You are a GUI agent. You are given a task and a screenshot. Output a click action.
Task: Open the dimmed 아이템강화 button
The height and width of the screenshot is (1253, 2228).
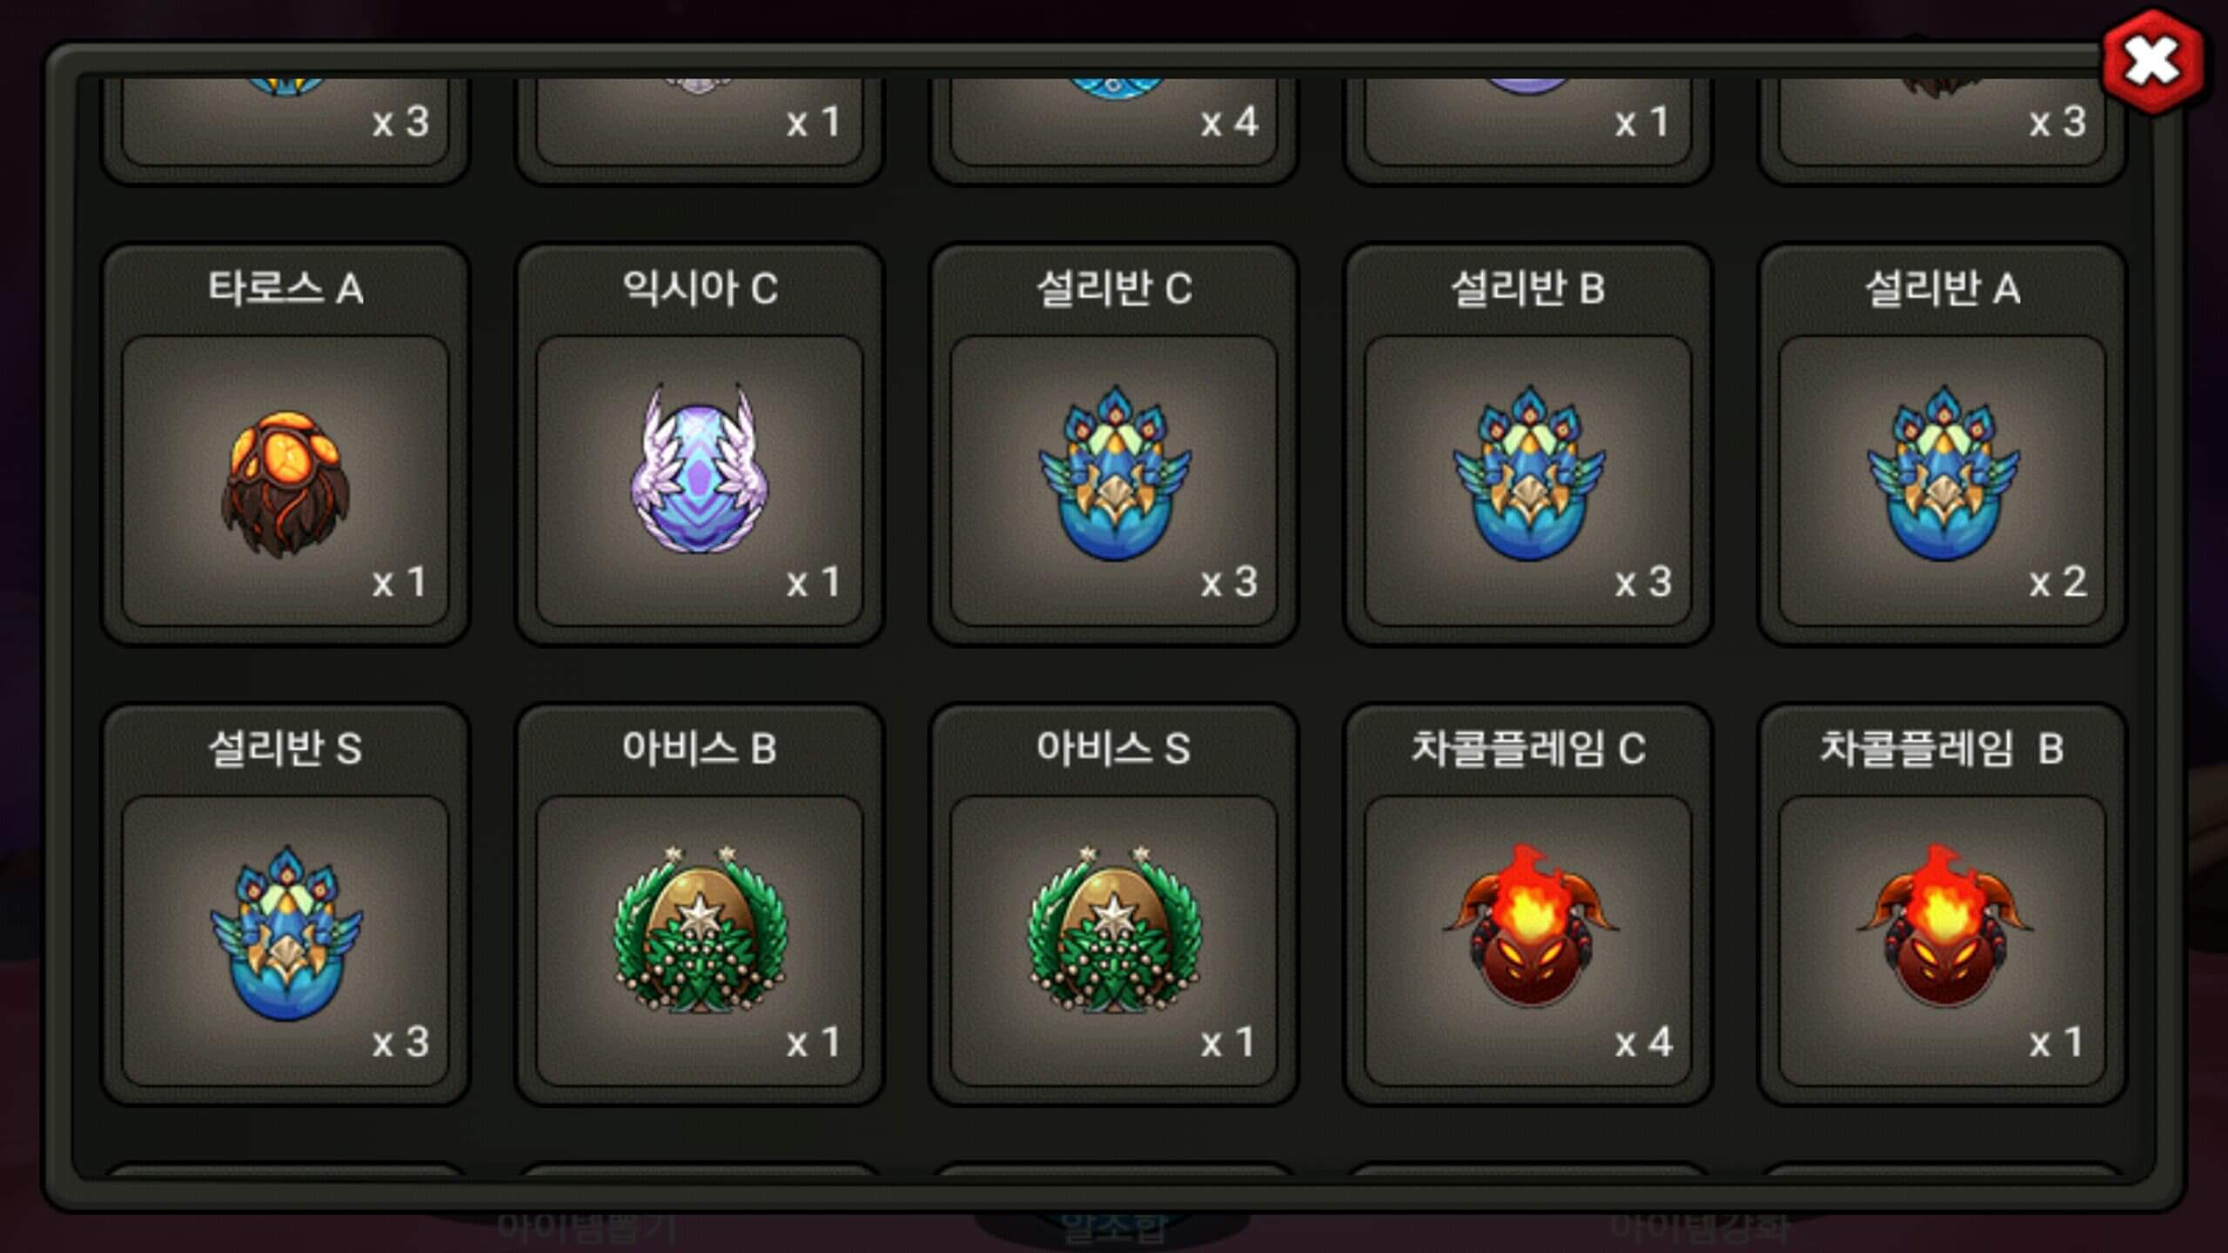tap(1697, 1229)
